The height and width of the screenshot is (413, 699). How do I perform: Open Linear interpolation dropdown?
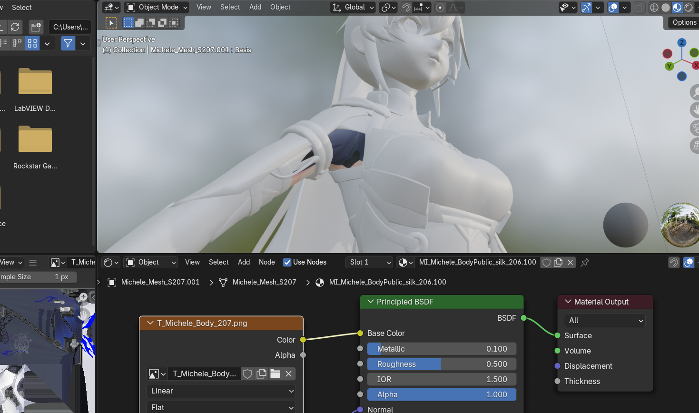(x=221, y=391)
